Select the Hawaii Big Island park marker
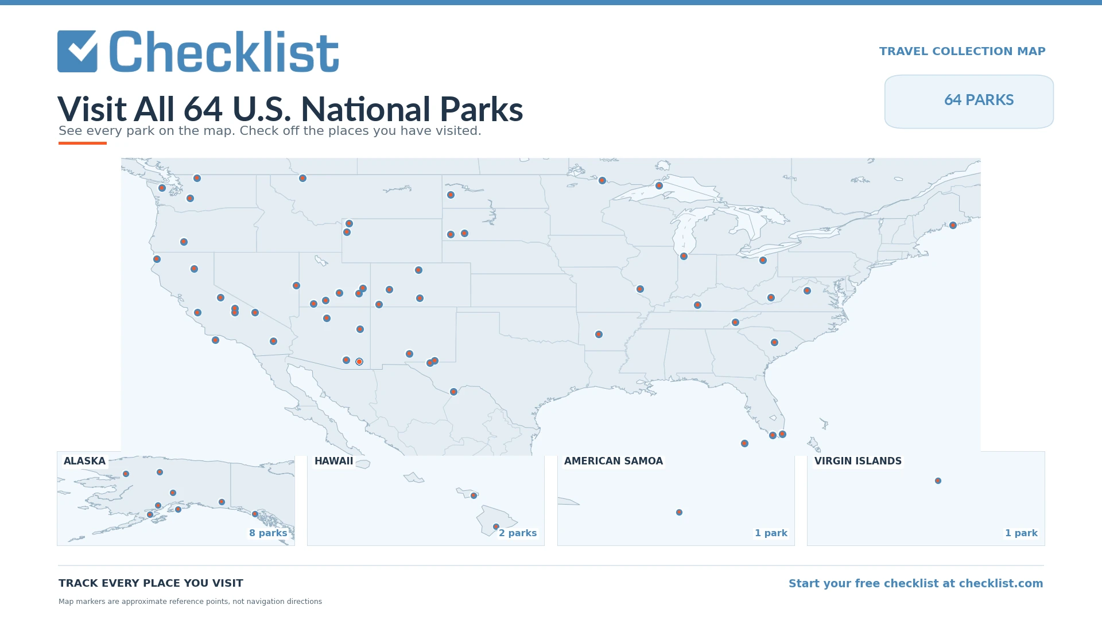This screenshot has height=620, width=1102. tap(496, 526)
